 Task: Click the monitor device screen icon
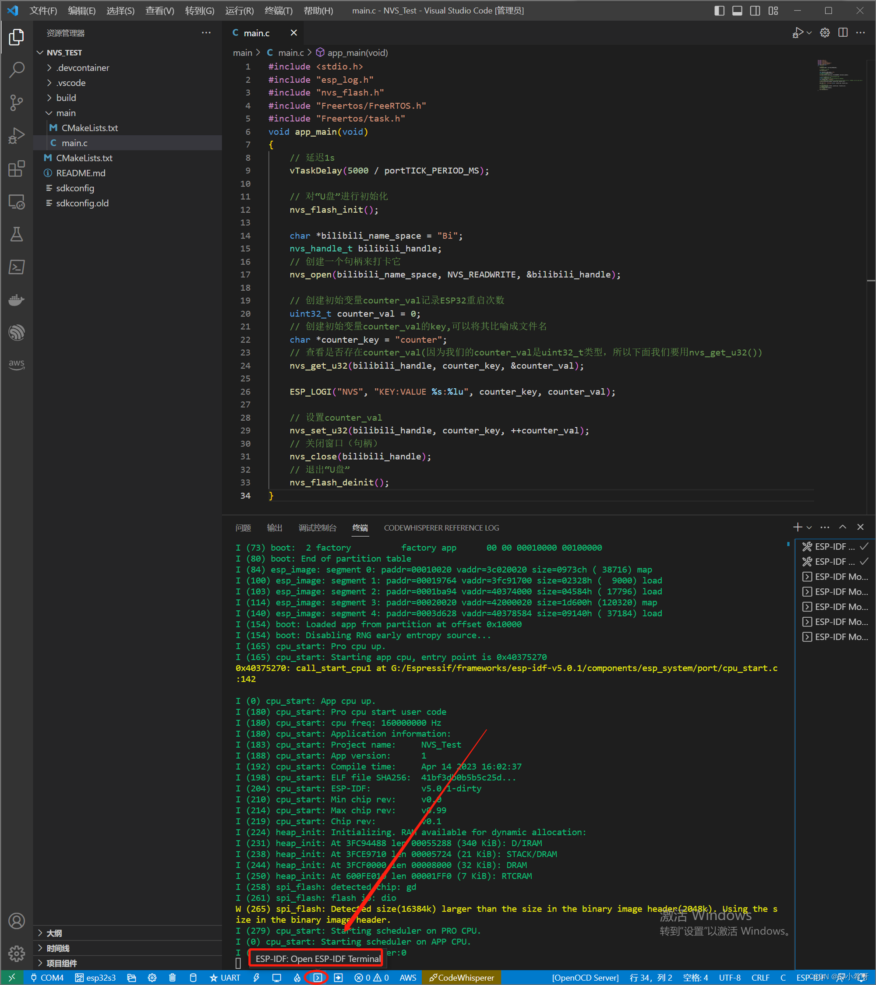(x=276, y=978)
